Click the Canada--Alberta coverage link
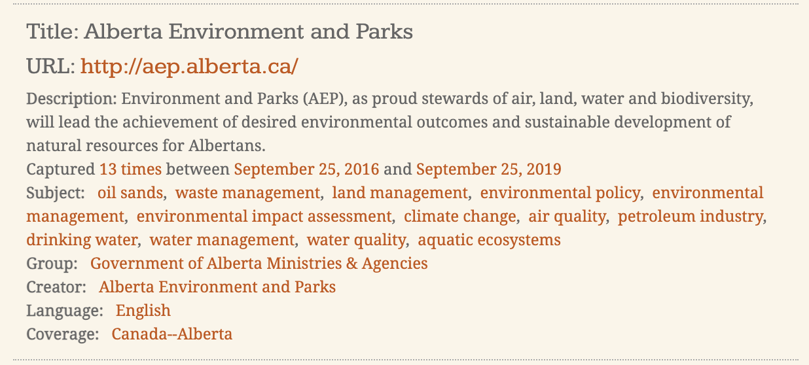The height and width of the screenshot is (365, 809). click(x=172, y=334)
